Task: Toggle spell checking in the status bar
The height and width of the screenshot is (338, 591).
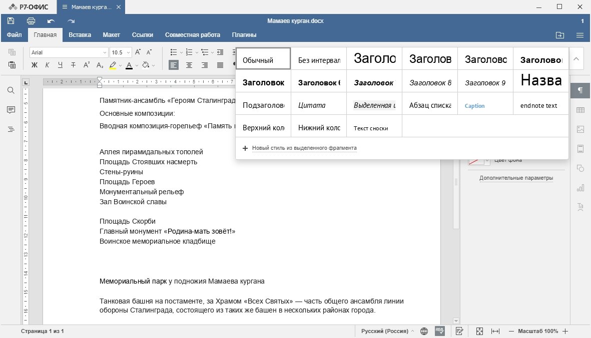Action: (x=440, y=331)
